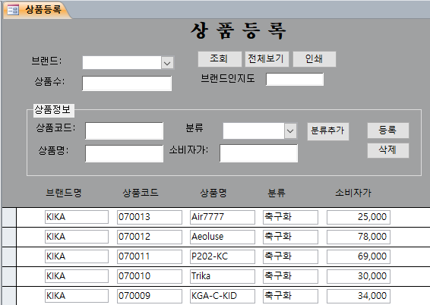Click the 상품수 text field

click(x=127, y=83)
